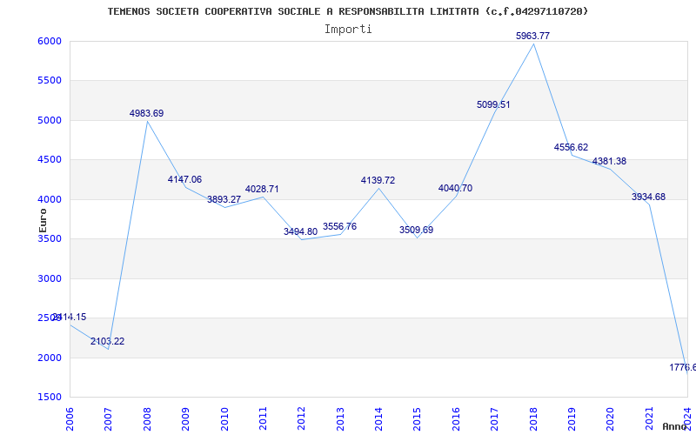The image size is (696, 435).
Task: Click the 5099.51 data label
Action: tap(493, 104)
